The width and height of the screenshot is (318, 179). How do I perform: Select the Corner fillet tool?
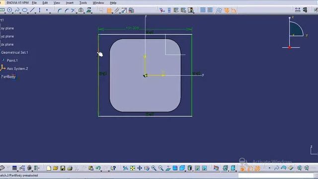tap(59, 10)
